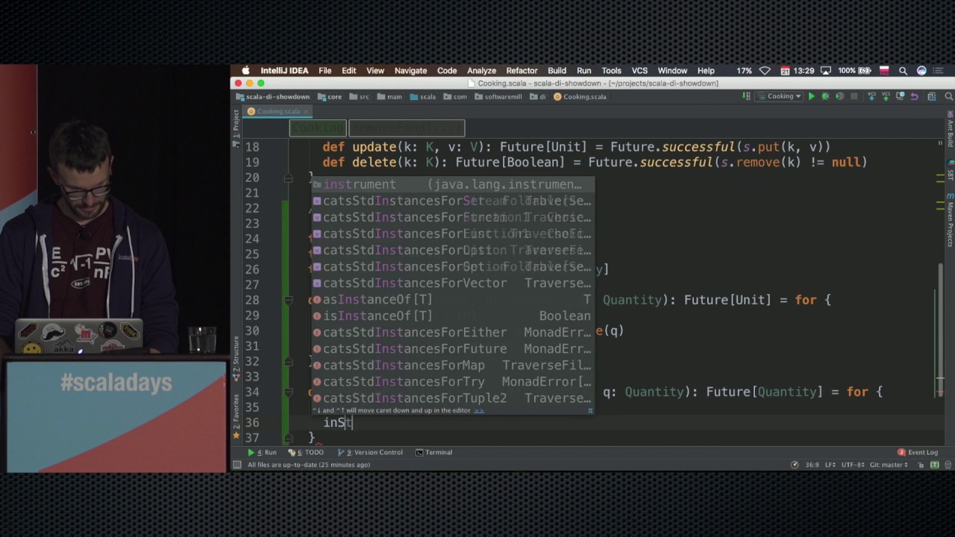Click the tool window quick-access icon bottom left
The image size is (955, 537).
[x=237, y=465]
